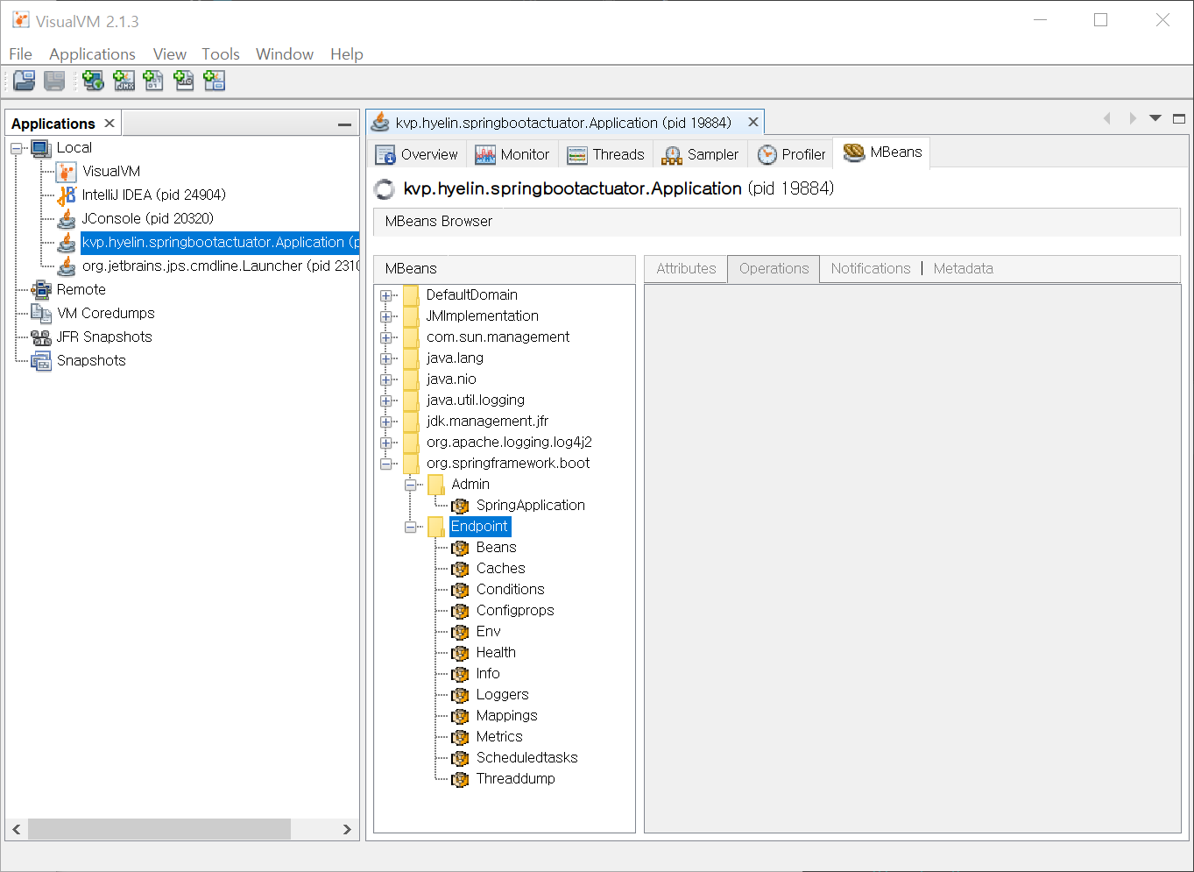Click the Applications panel horizontal scrollbar
1194x872 pixels.
point(159,829)
